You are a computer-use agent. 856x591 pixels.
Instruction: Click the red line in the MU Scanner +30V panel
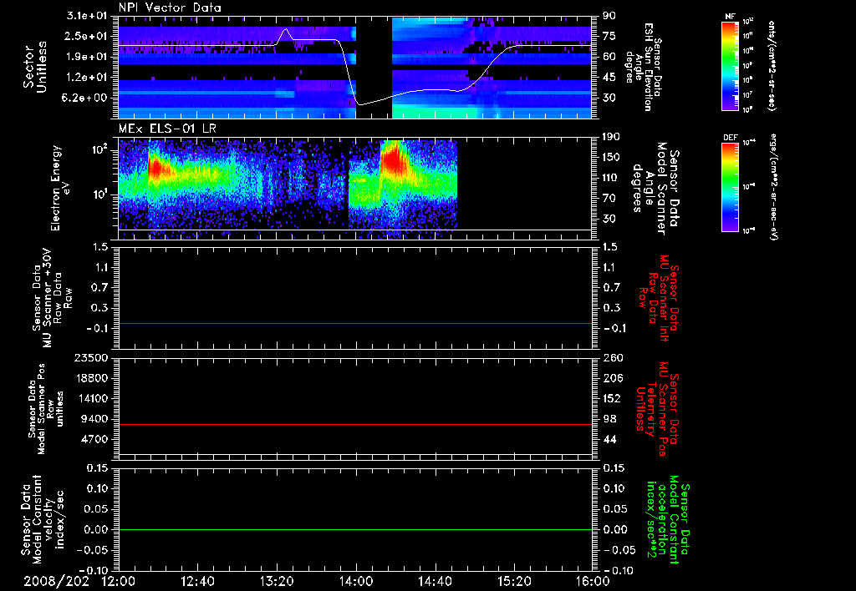355,323
